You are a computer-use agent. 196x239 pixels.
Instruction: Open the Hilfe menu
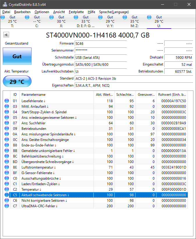pyautogui.click(x=91, y=12)
